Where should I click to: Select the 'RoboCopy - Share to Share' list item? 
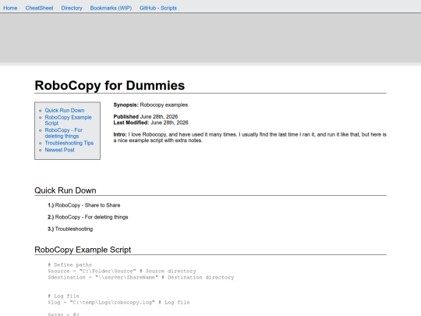pos(84,205)
